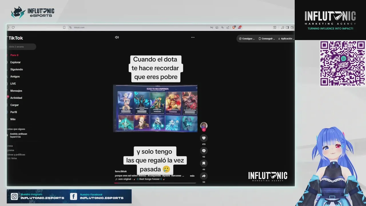The width and height of the screenshot is (366, 206).
Task: Click the video preview to pause playback
Action: pos(155,108)
